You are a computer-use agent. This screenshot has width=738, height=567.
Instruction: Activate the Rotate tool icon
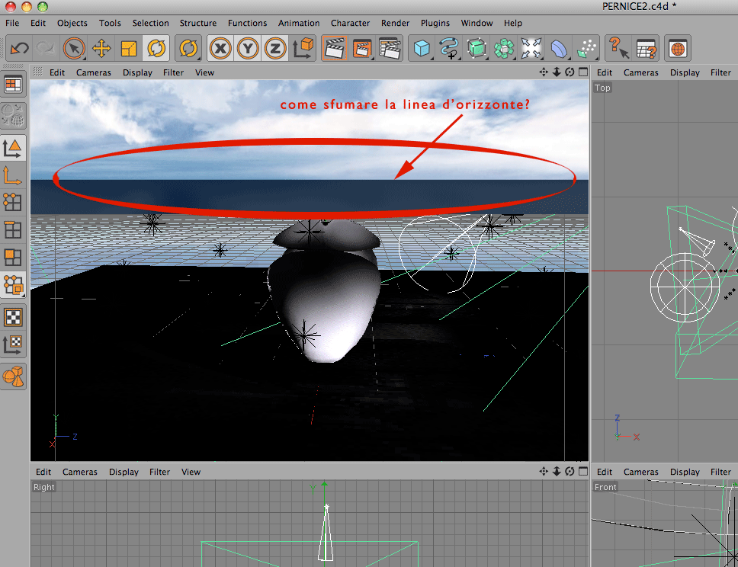pos(156,49)
